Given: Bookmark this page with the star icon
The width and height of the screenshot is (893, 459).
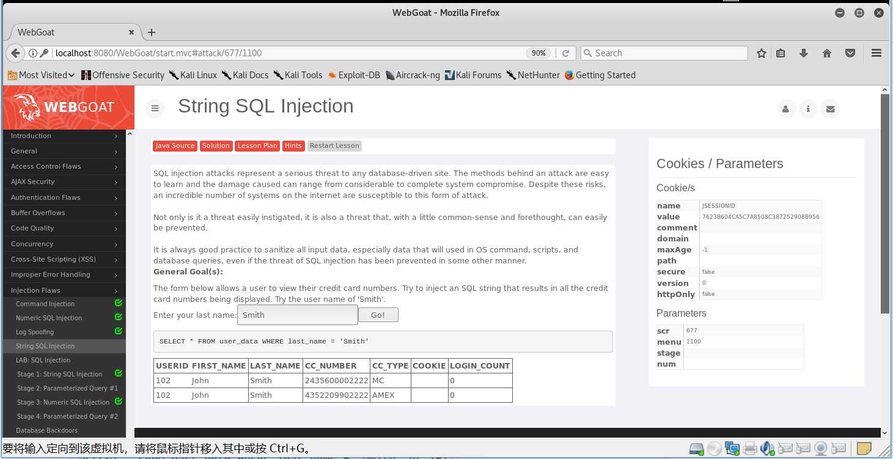Looking at the screenshot, I should pos(762,53).
